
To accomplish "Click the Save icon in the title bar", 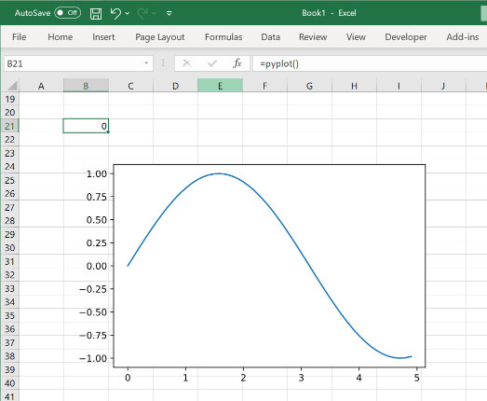I will point(96,13).
